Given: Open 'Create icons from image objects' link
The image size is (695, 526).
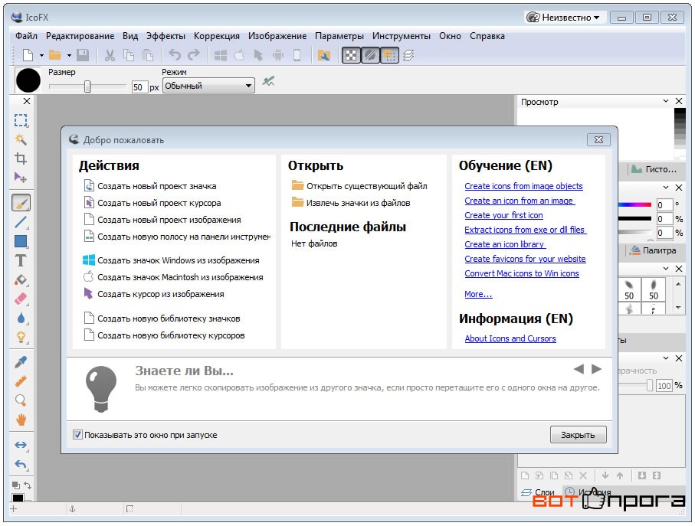Looking at the screenshot, I should point(523,186).
